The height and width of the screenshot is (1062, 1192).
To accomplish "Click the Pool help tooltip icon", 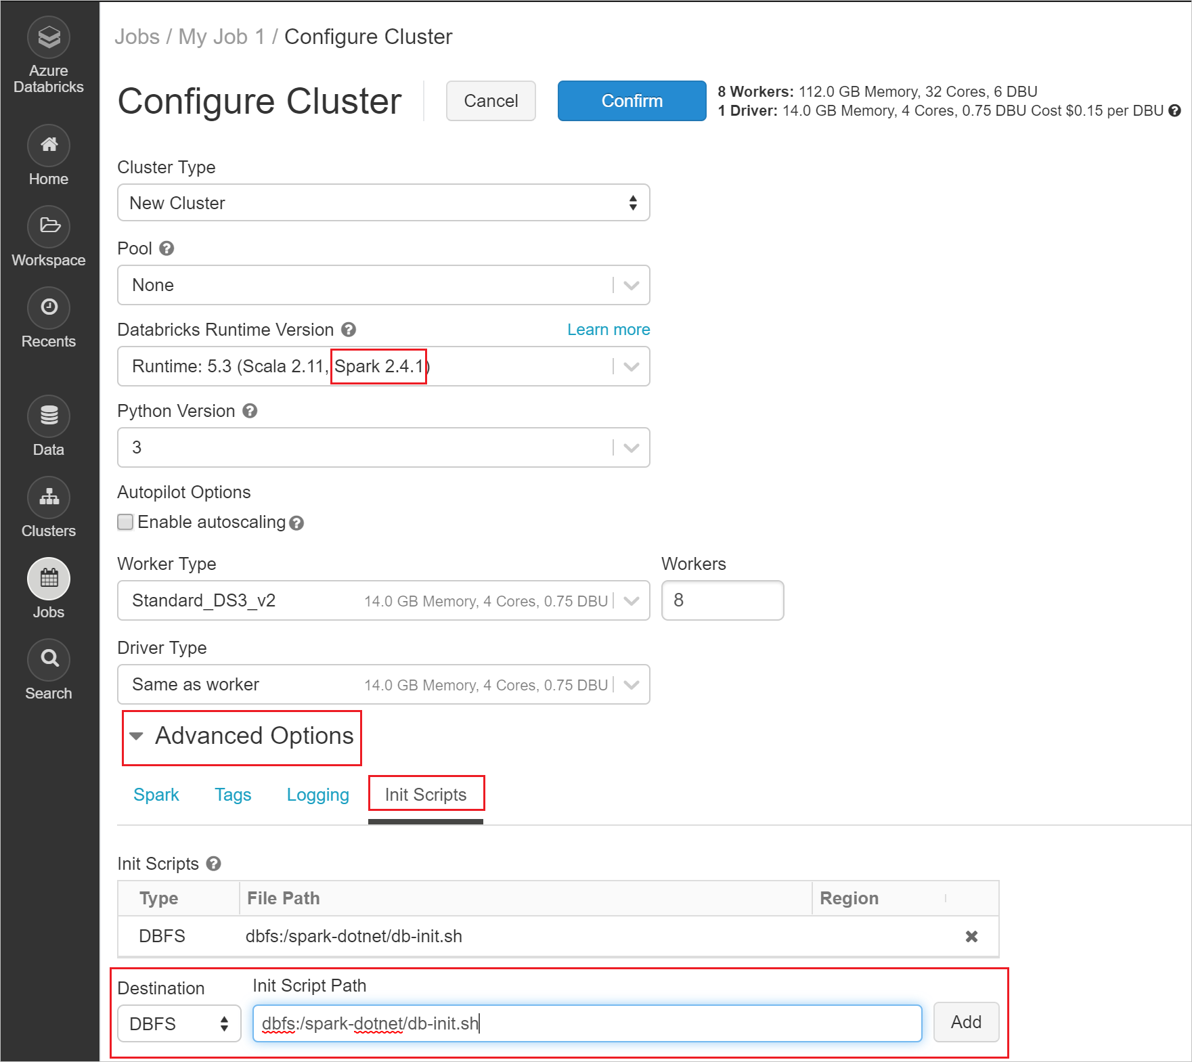I will [167, 248].
